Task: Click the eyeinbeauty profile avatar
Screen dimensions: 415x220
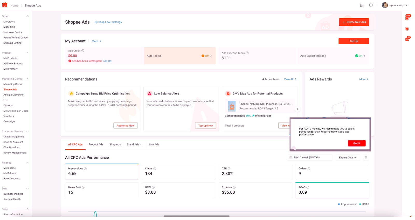Action: [x=385, y=5]
